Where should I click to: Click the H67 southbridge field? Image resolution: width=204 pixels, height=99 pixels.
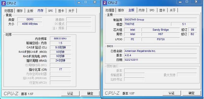(160, 34)
